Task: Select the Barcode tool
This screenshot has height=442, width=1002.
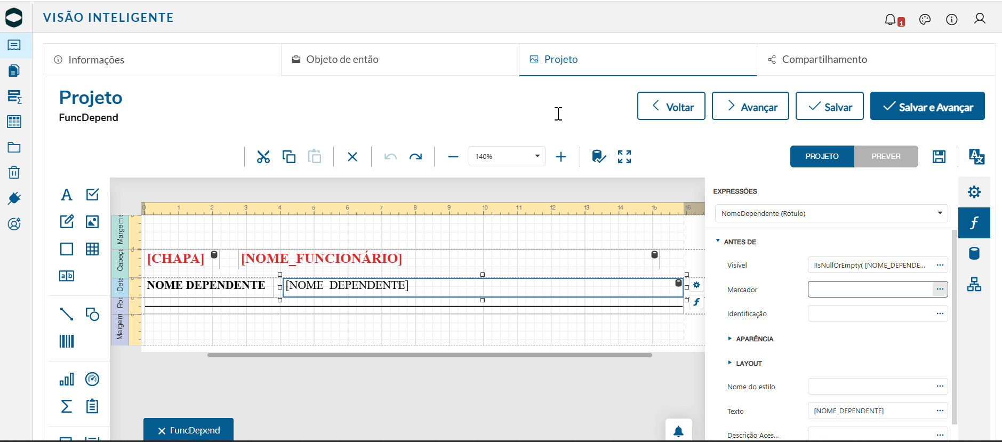Action: pyautogui.click(x=67, y=341)
